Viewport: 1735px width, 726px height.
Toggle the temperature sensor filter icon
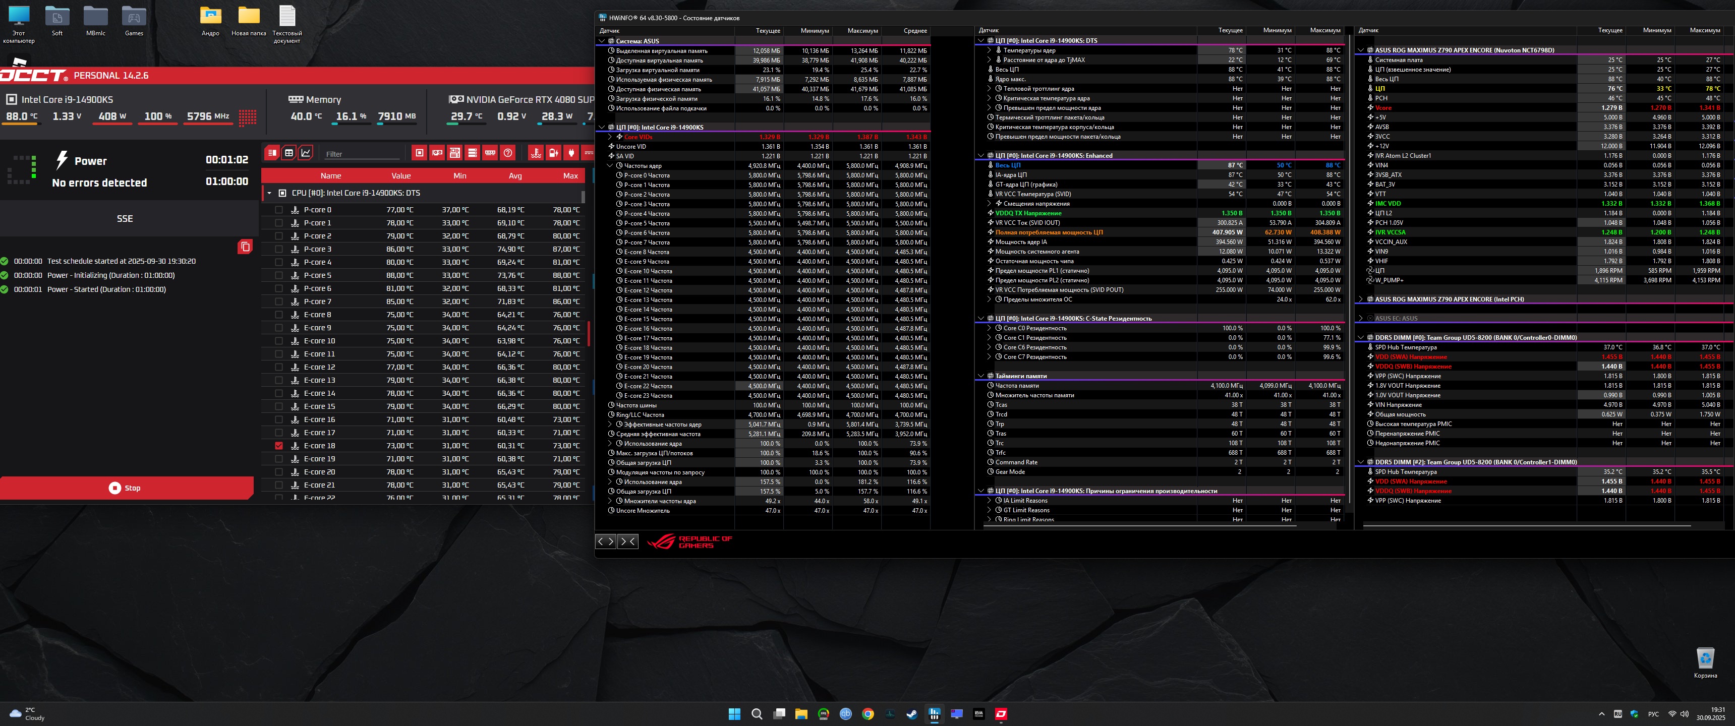tap(536, 153)
